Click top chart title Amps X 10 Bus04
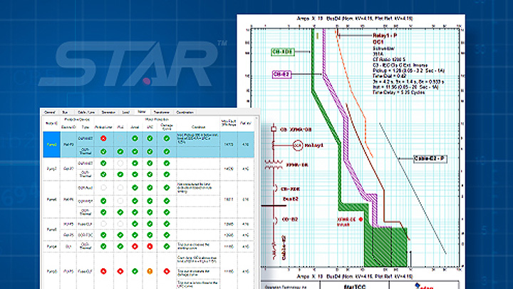The height and width of the screenshot is (289, 513). click(354, 19)
